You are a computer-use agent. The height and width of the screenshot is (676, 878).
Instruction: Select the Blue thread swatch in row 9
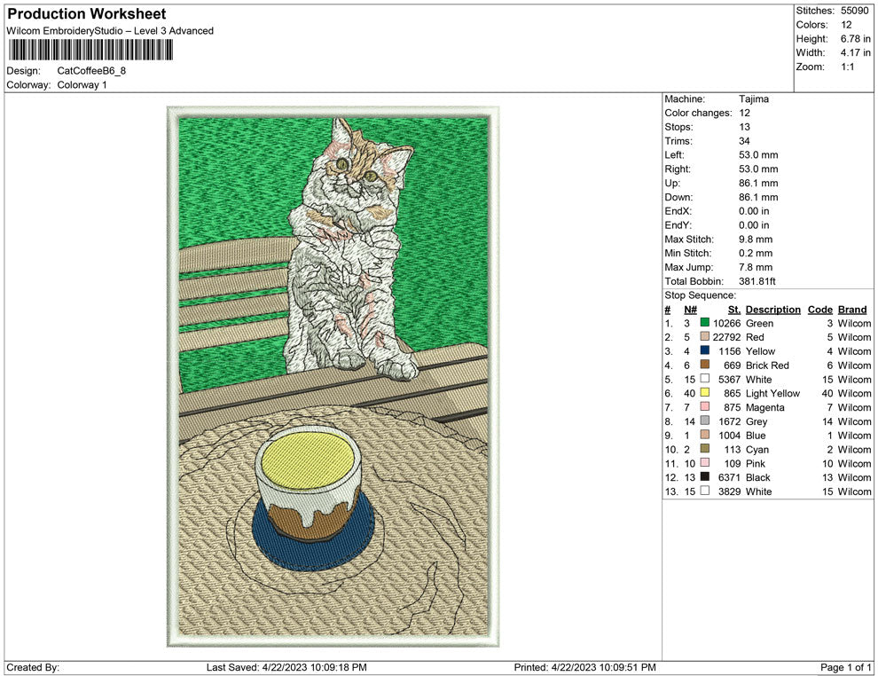coord(705,436)
